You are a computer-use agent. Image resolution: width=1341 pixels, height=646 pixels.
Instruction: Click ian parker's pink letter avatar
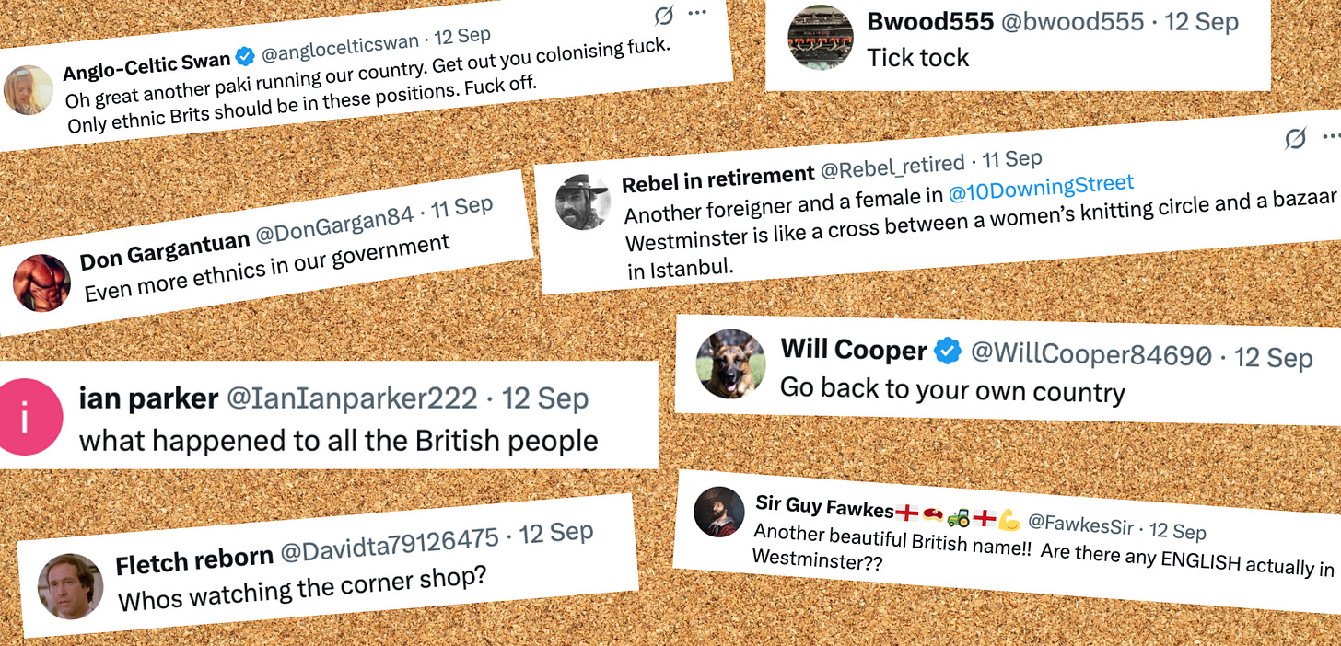(x=29, y=417)
